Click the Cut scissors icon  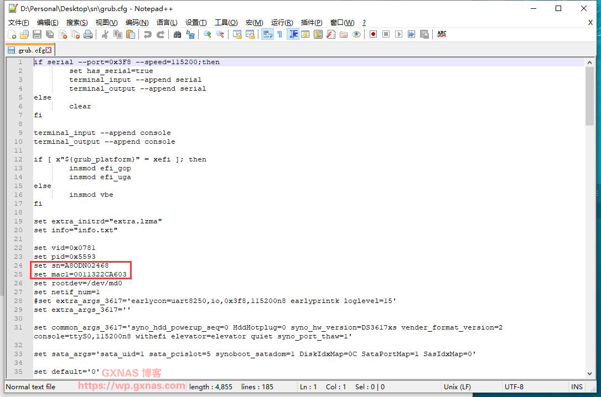coord(105,34)
